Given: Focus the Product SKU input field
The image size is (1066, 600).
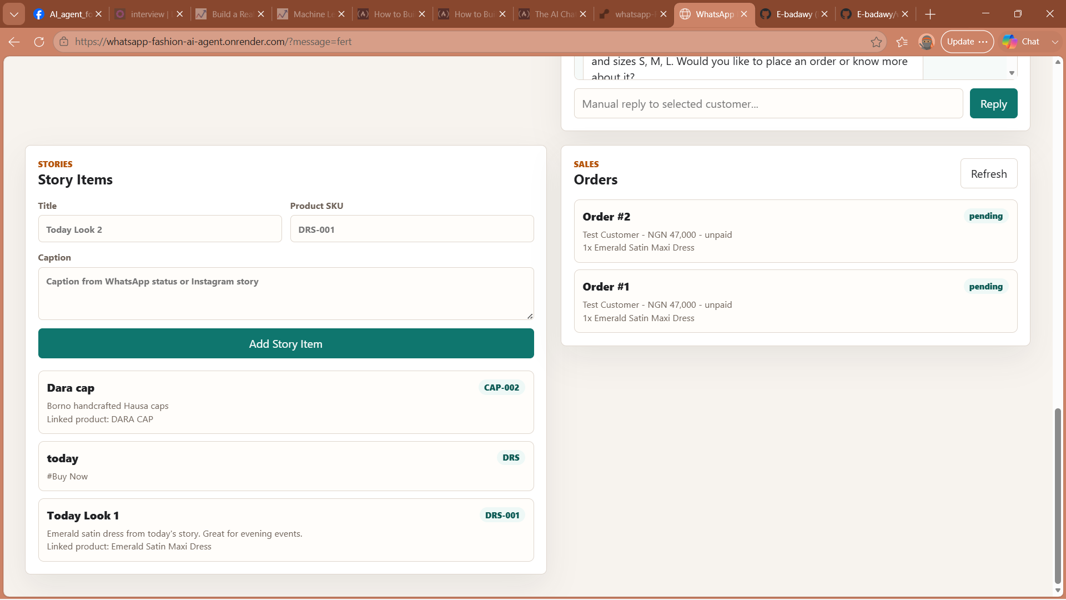Looking at the screenshot, I should (x=412, y=229).
